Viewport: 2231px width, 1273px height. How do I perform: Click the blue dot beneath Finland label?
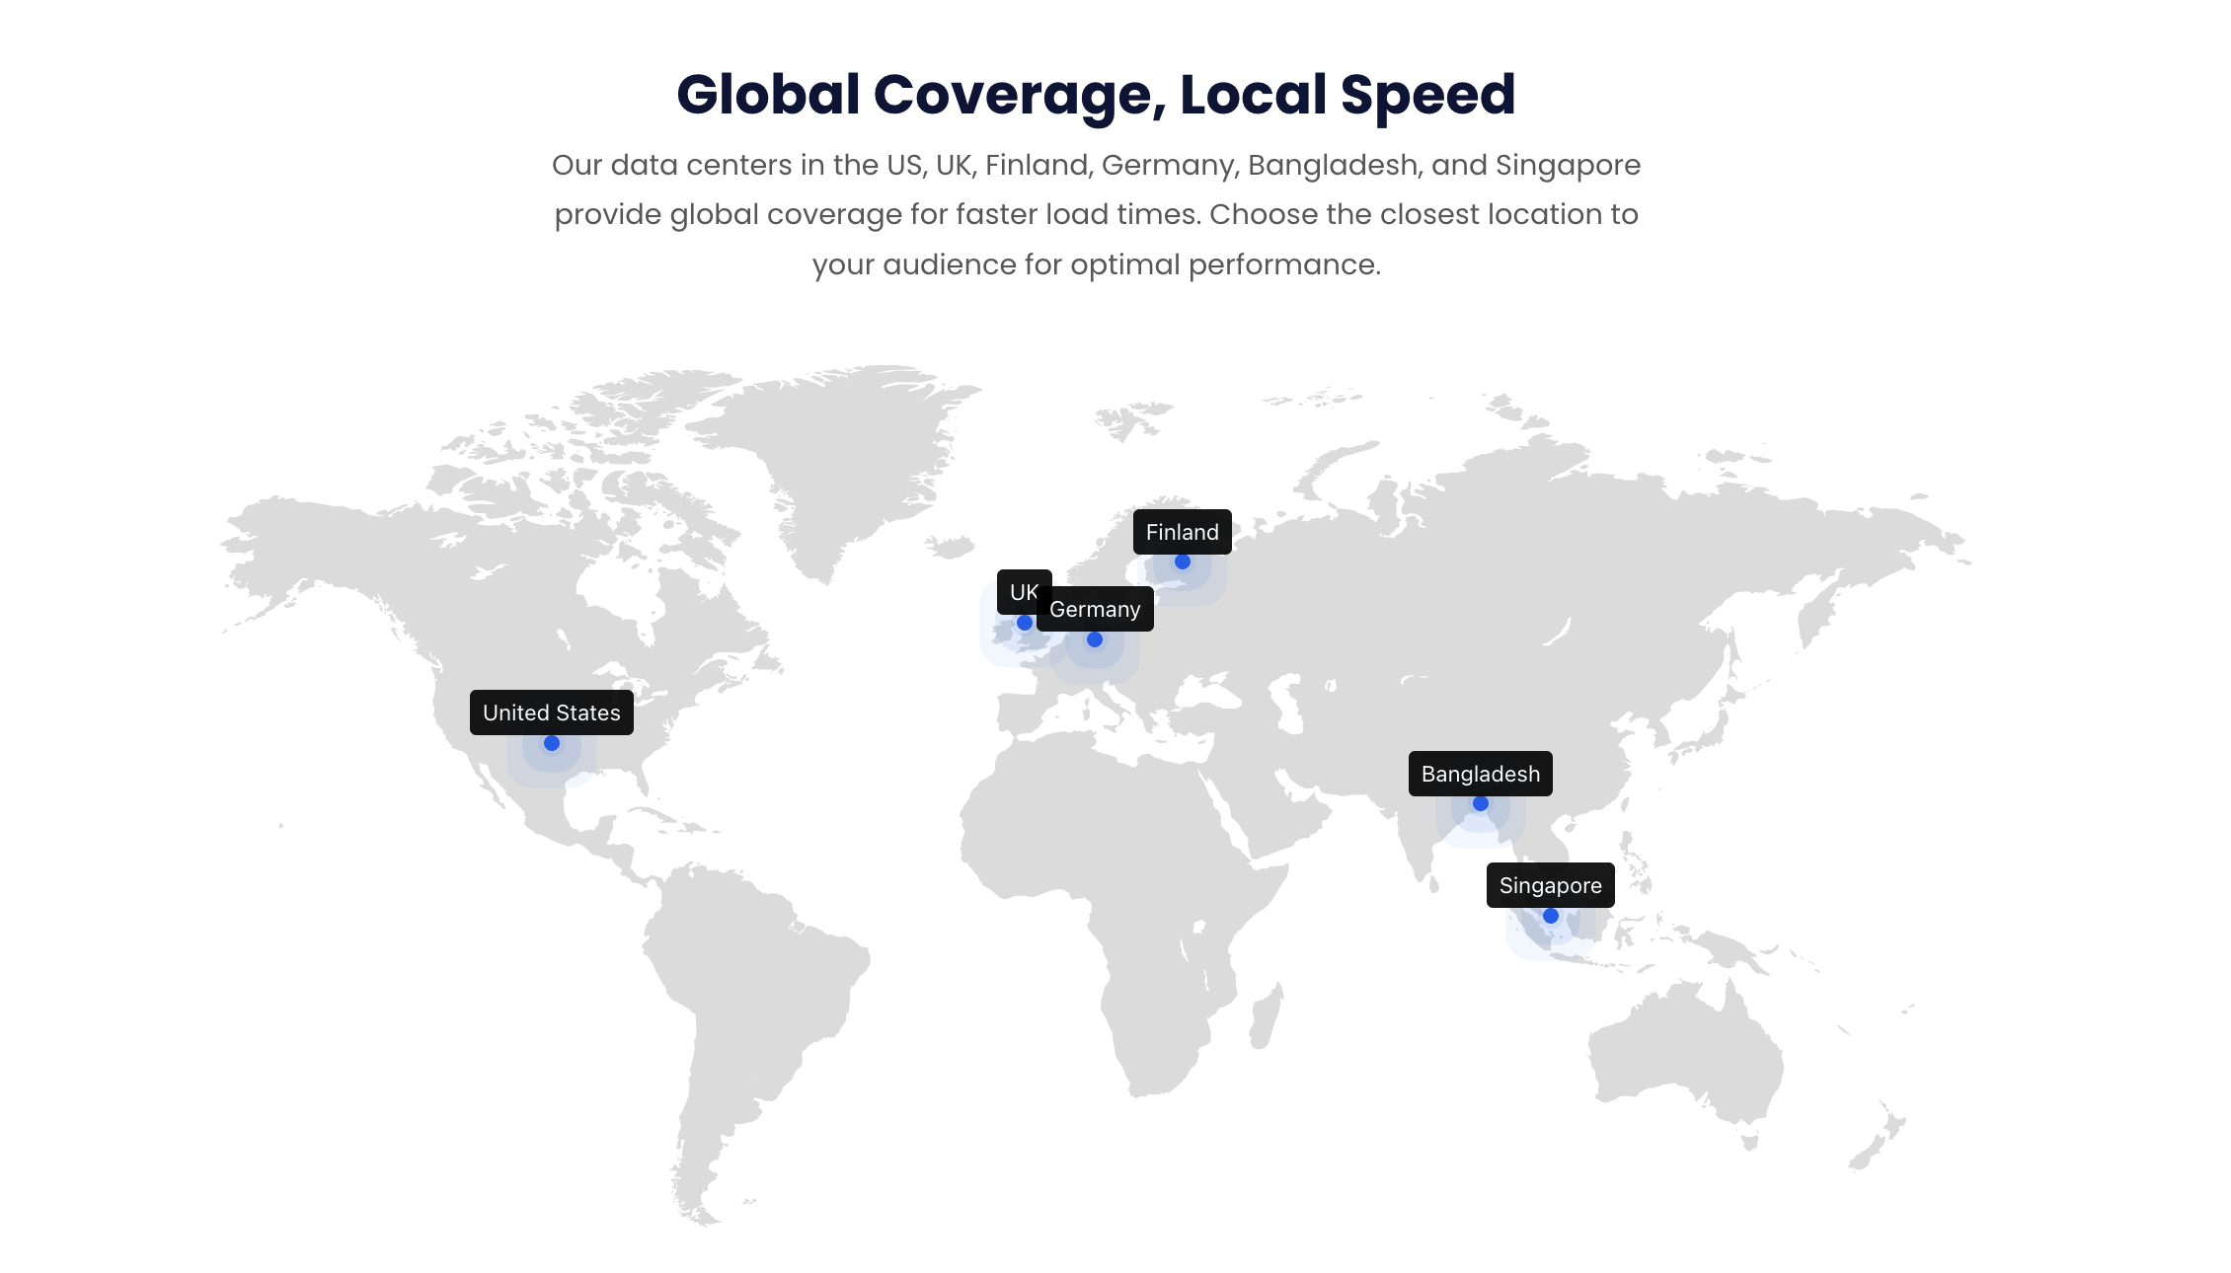click(x=1183, y=562)
